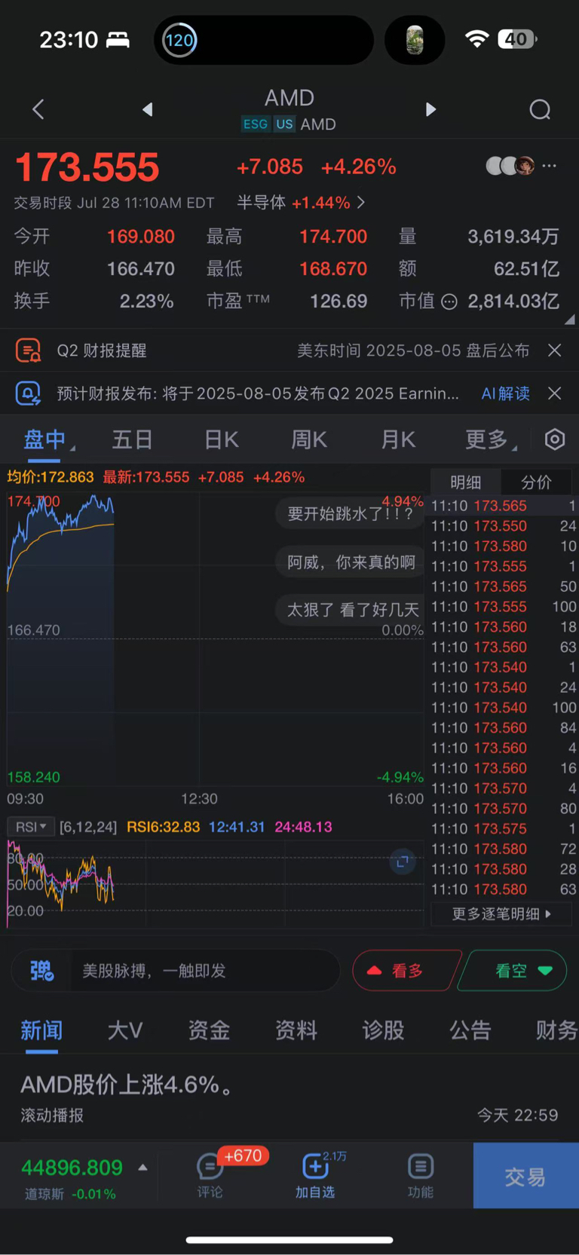Tap the 最高 value 174.700
Screen dimensions: 579x1255
pos(333,237)
